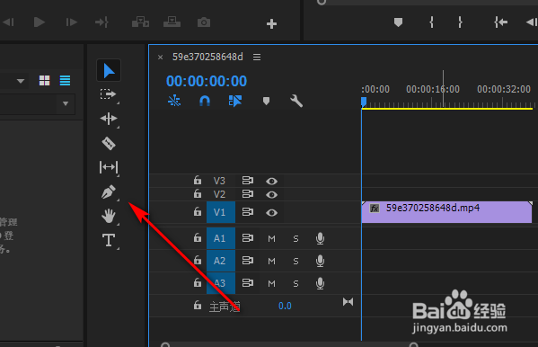The image size is (538, 347).
Task: Click Go to In point button
Action: tap(500, 22)
